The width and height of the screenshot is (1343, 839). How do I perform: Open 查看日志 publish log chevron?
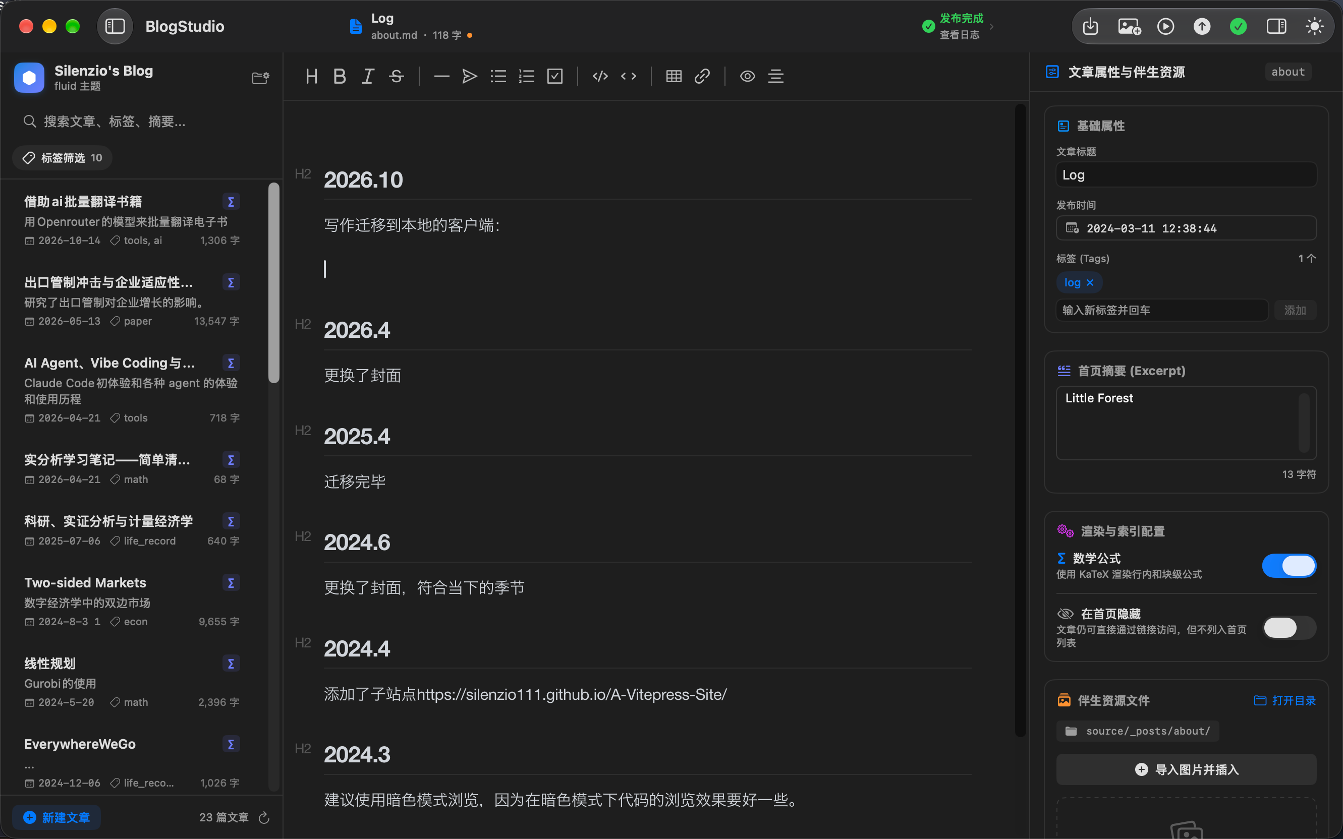(x=991, y=26)
